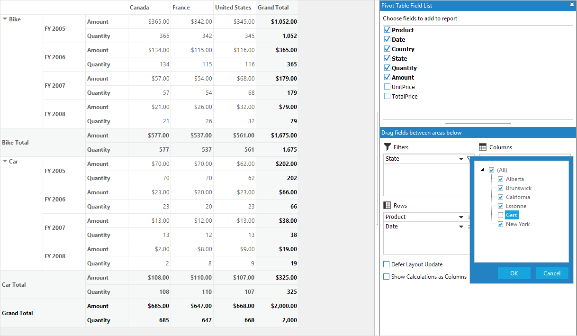Click the Rows grid icon
This screenshot has width=577, height=336.
pyautogui.click(x=387, y=205)
